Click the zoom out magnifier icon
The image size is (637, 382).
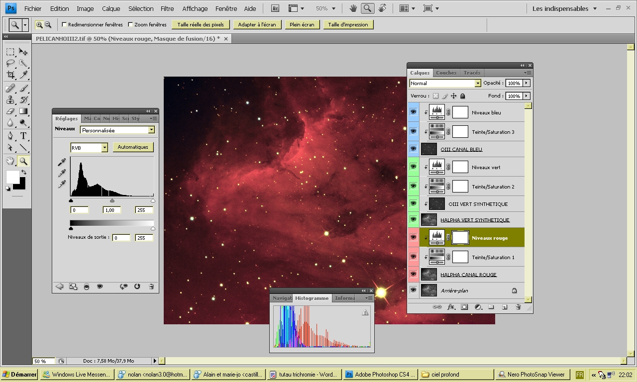pyautogui.click(x=48, y=24)
